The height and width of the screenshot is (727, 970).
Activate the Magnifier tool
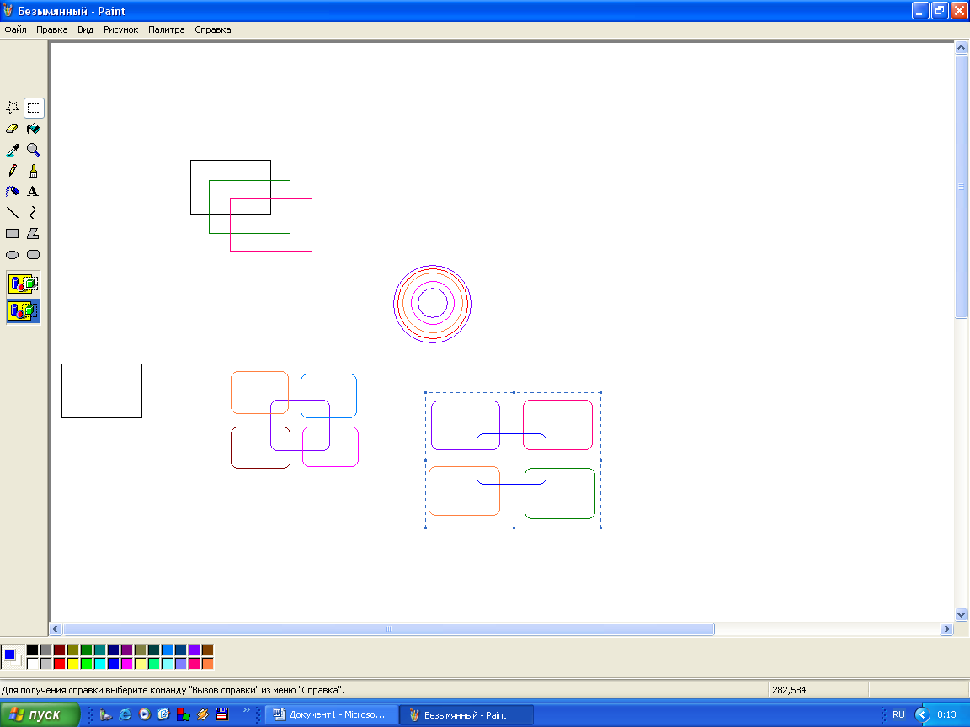pyautogui.click(x=34, y=150)
